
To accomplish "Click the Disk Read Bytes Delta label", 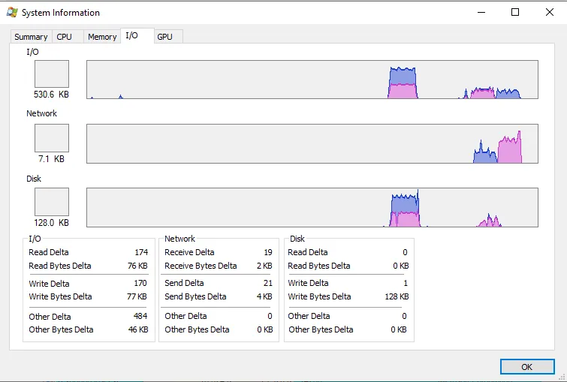I will tap(319, 266).
